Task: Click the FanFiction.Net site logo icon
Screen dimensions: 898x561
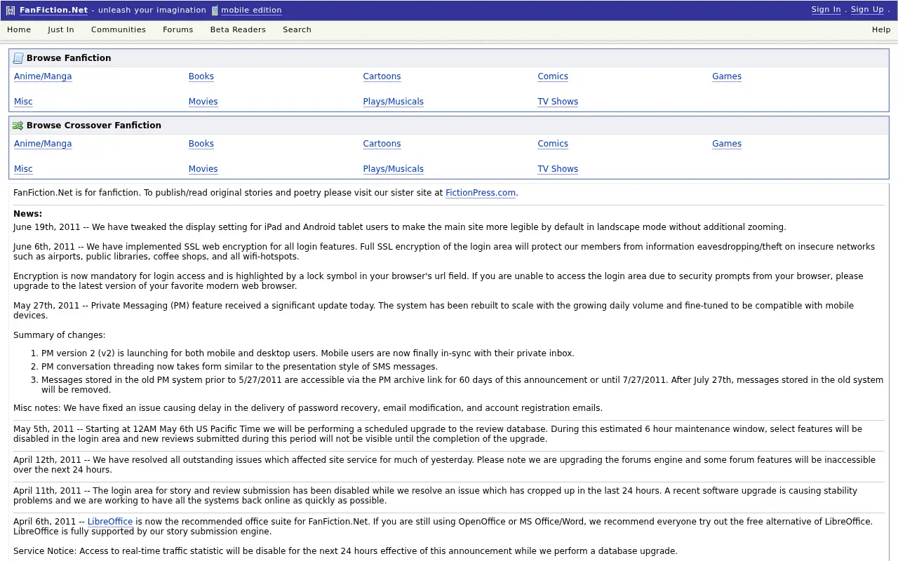Action: coord(11,11)
